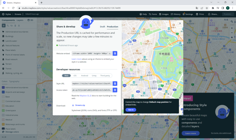Switch to the Draft tab
The image size is (236, 140).
click(102, 27)
